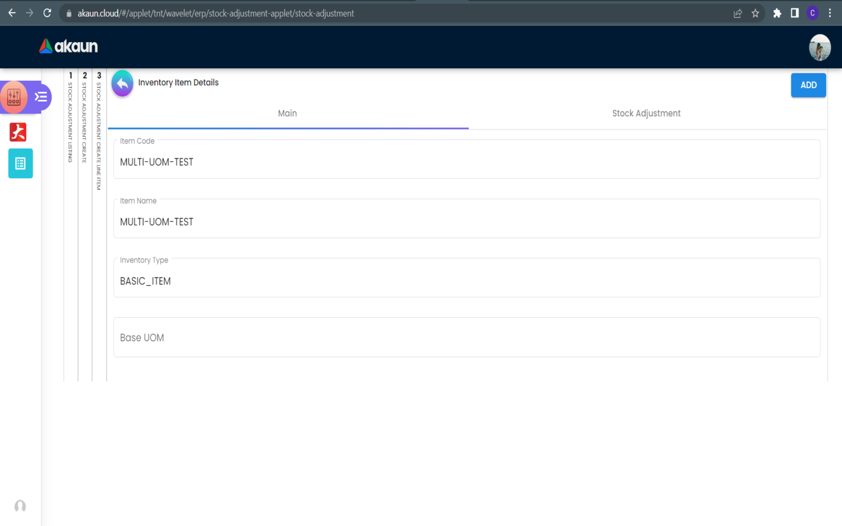Viewport: 842px width, 526px height.
Task: Click the site lock icon in address bar
Action: [x=68, y=13]
